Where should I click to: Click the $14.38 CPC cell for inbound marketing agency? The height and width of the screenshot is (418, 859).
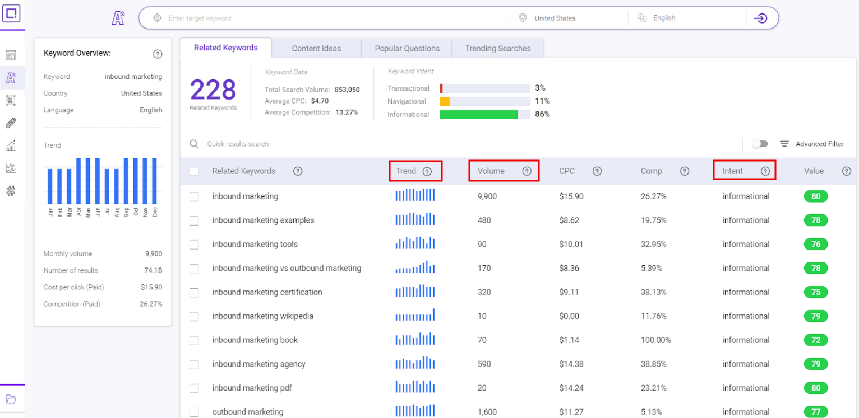coord(571,364)
